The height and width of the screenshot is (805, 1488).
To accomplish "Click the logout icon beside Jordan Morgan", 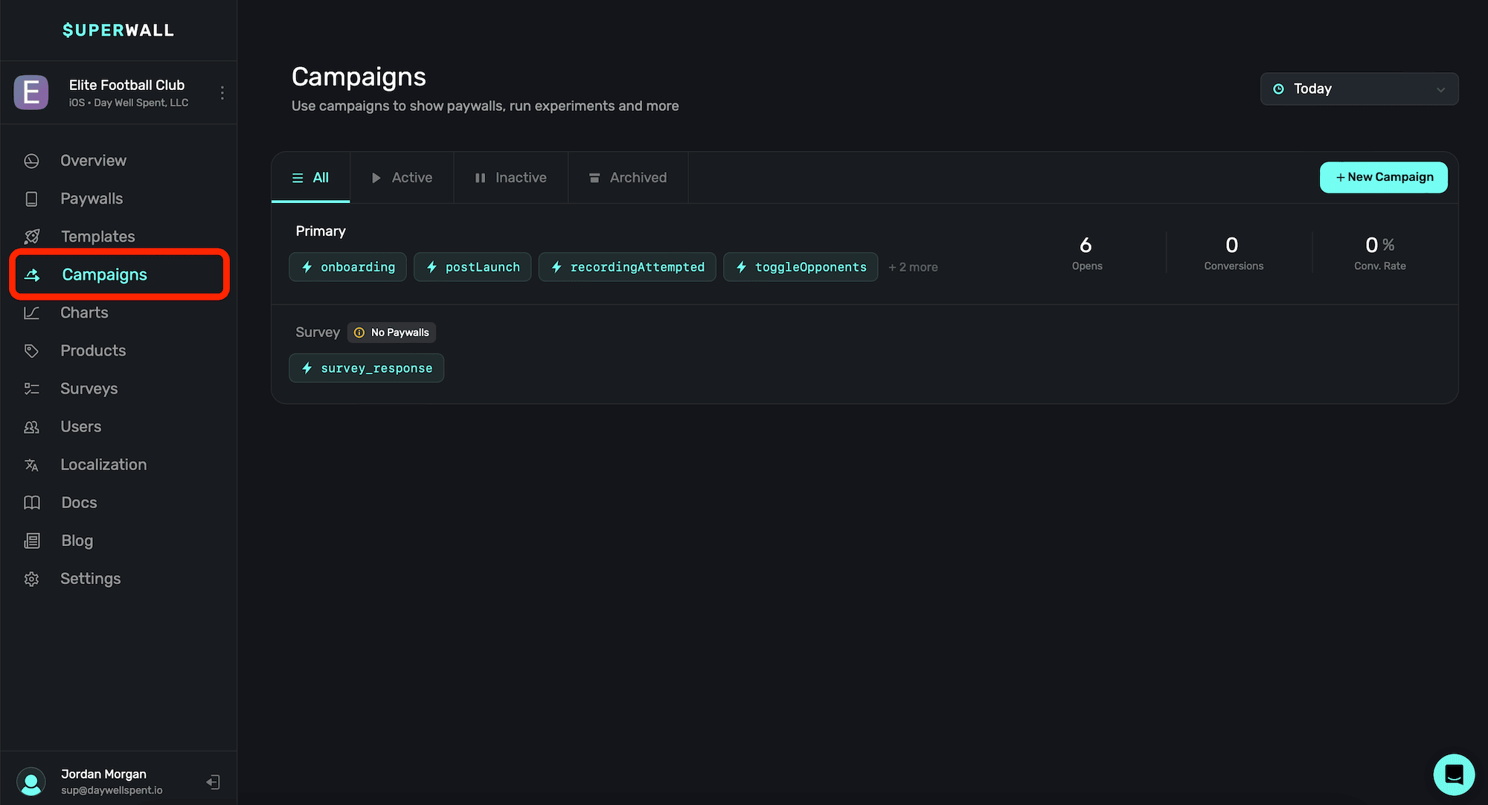I will pyautogui.click(x=214, y=782).
